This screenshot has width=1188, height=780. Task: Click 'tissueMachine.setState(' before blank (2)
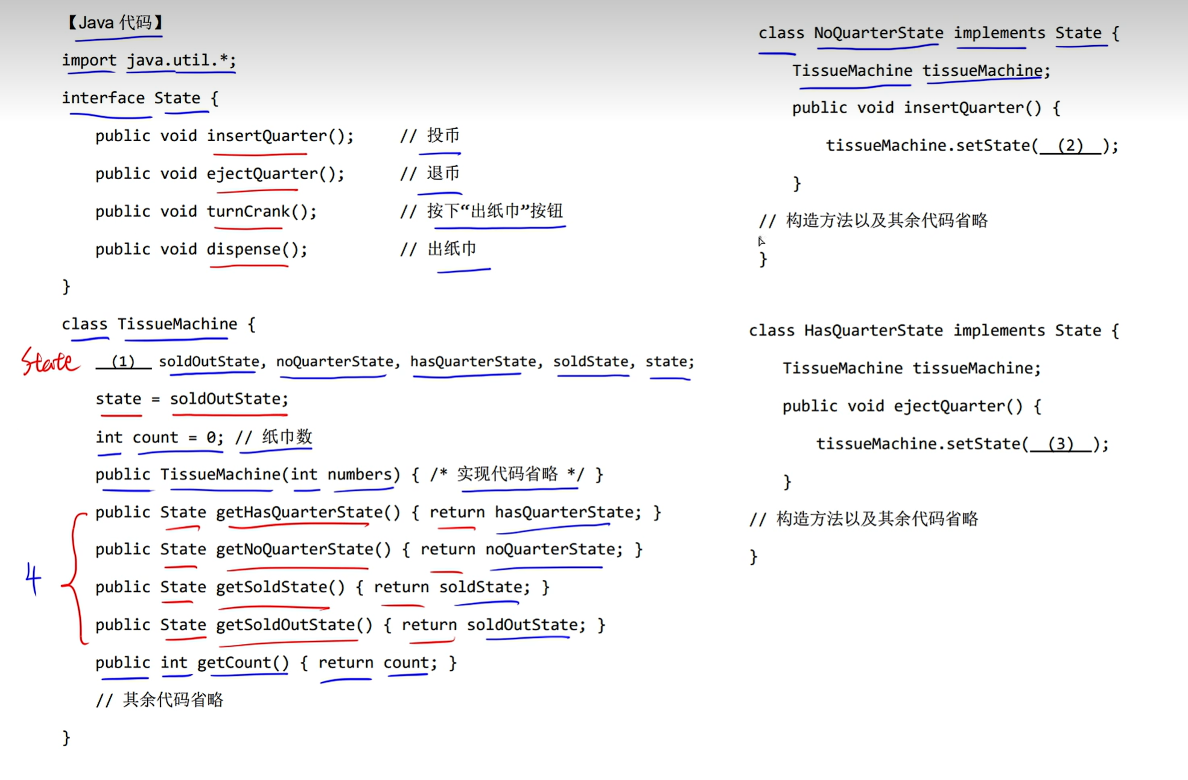(x=932, y=145)
